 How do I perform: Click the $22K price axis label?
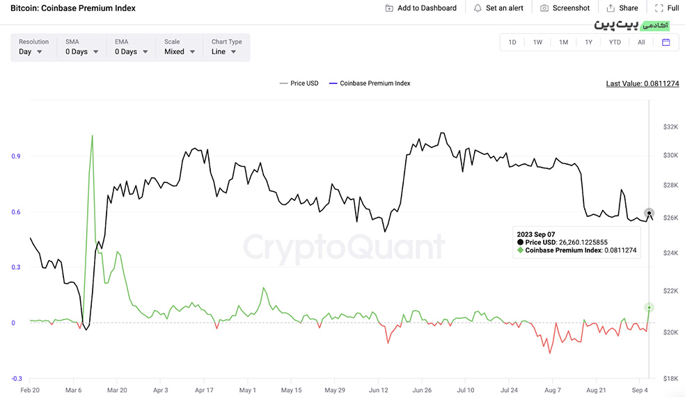point(670,291)
